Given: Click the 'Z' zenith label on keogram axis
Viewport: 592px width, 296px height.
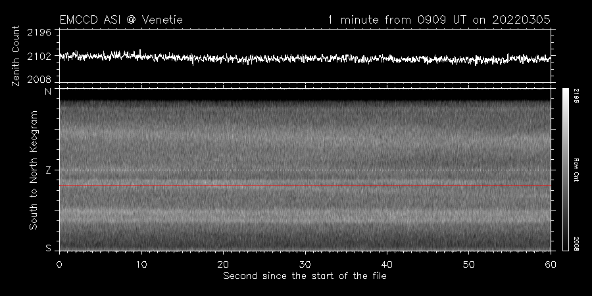Looking at the screenshot, I should pyautogui.click(x=48, y=170).
